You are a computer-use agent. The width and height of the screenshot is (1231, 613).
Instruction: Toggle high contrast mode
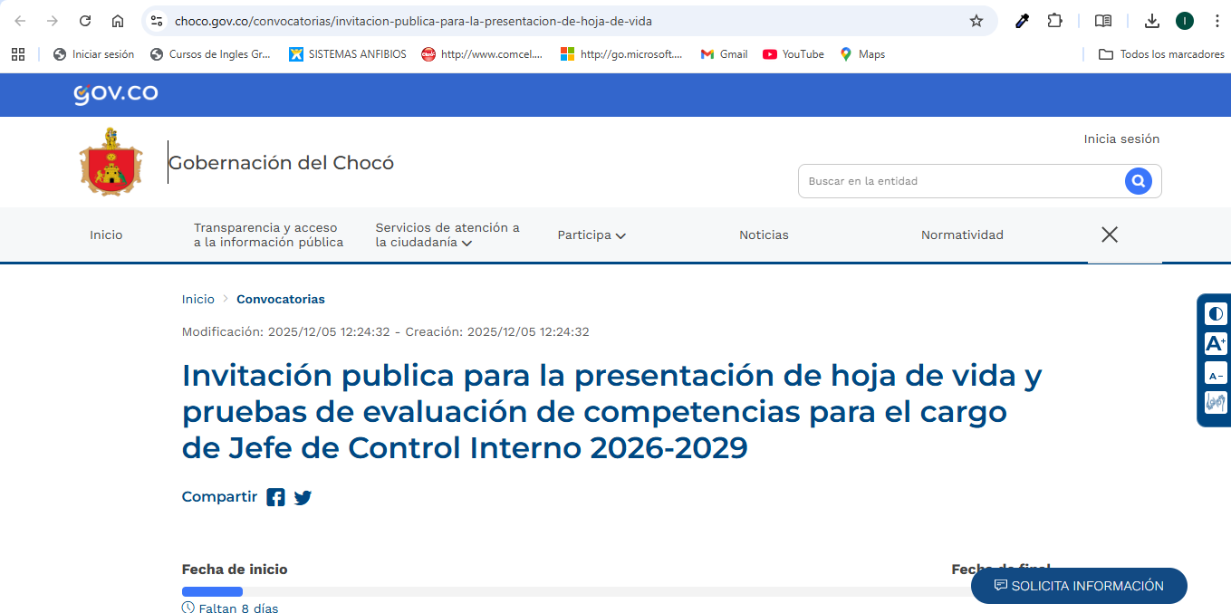[1215, 314]
